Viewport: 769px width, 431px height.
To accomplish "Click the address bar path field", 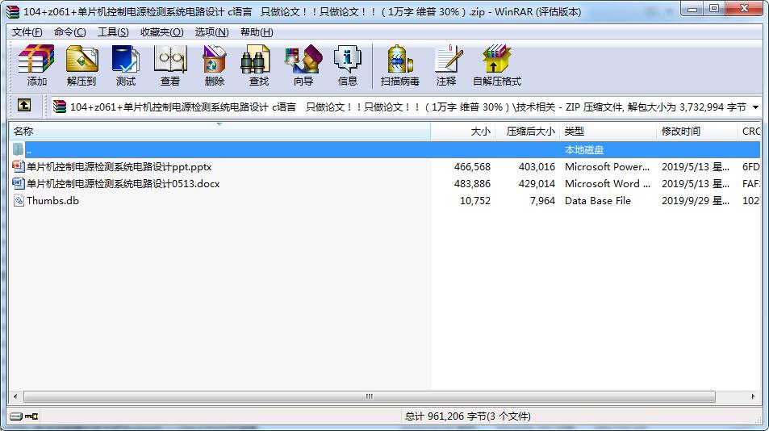I will [x=407, y=107].
